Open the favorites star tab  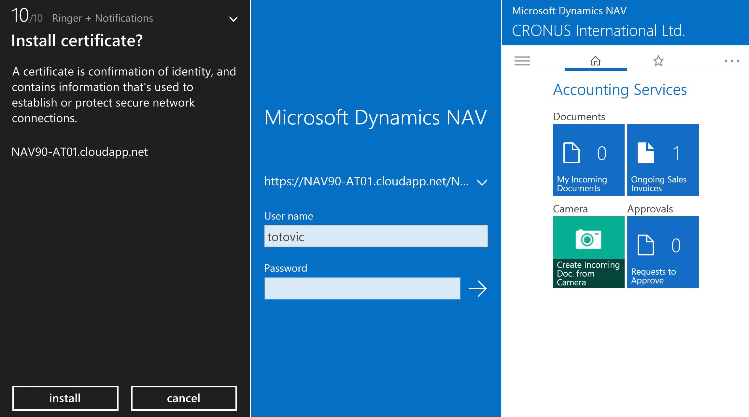658,61
